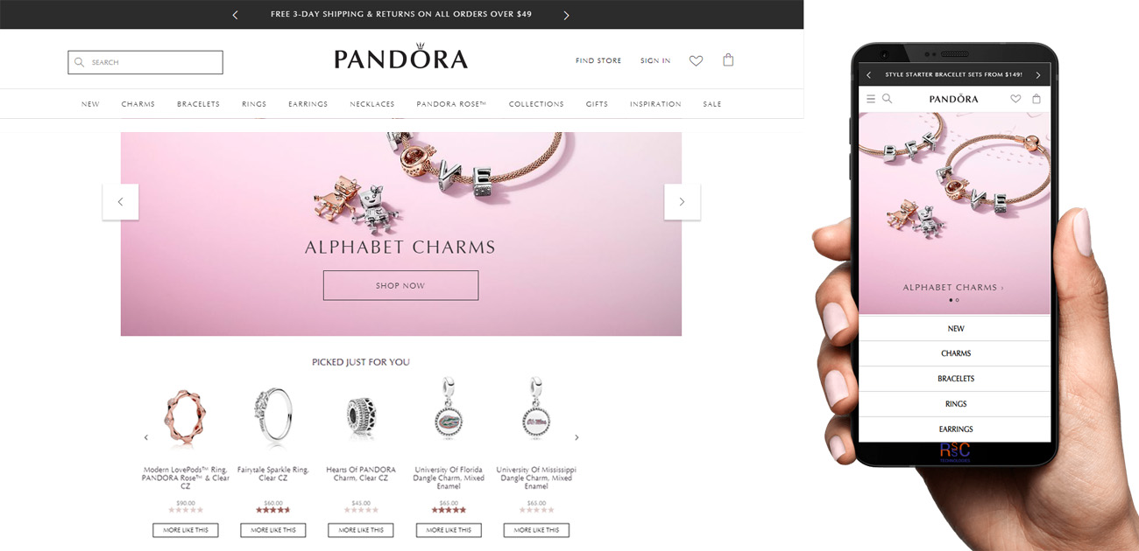Select the second carousel dot on phone
The image size is (1139, 551).
point(958,300)
